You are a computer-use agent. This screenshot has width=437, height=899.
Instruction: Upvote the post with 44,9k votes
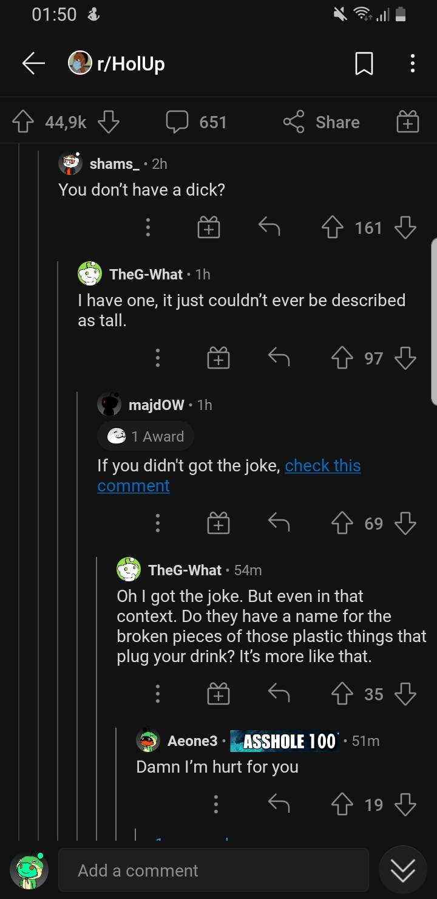tap(22, 121)
